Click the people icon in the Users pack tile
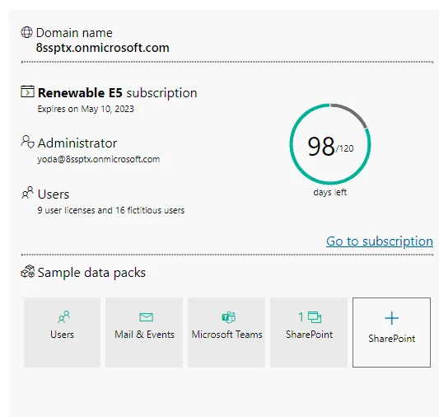The height and width of the screenshot is (417, 439). [x=64, y=316]
